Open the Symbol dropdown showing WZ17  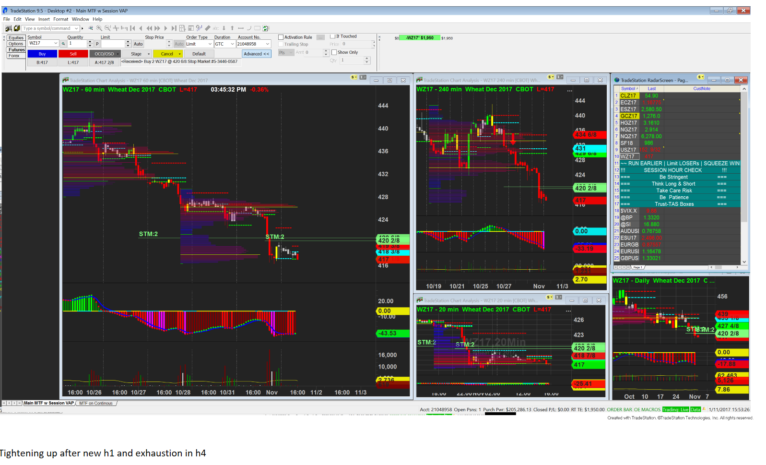coord(56,44)
